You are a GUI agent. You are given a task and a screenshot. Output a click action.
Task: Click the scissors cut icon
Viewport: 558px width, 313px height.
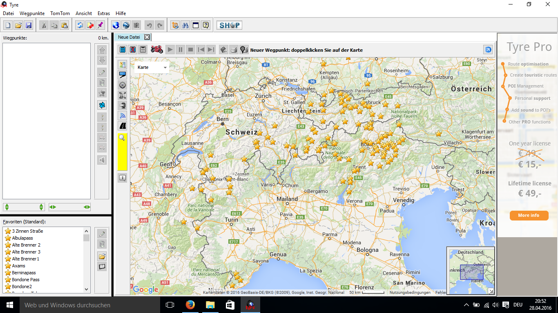(44, 25)
